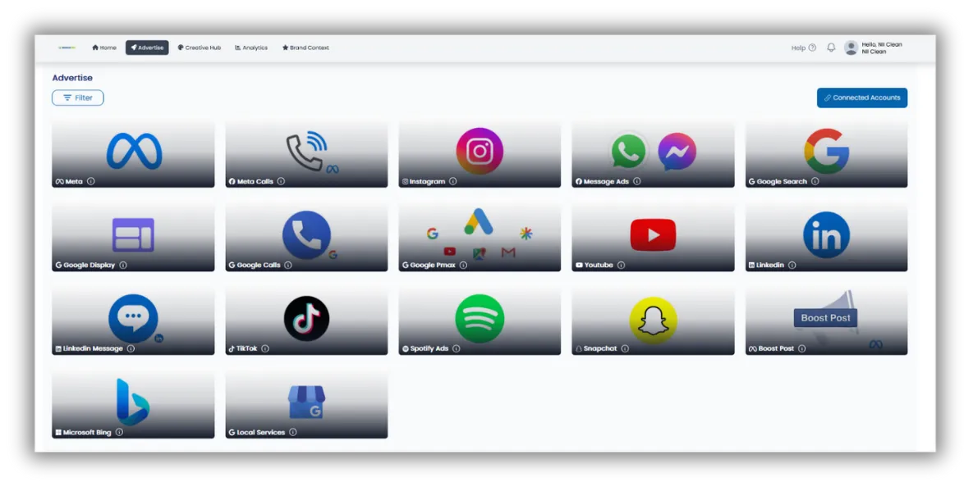Select the Microsoft Bing logo

pyautogui.click(x=133, y=402)
